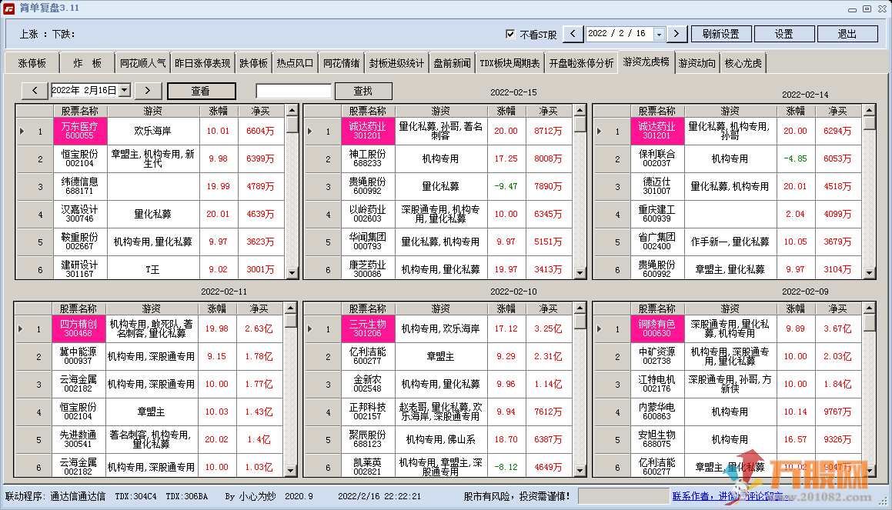The height and width of the screenshot is (510, 892).
Task: Select stock 保利联合 002037
Action: click(x=657, y=158)
